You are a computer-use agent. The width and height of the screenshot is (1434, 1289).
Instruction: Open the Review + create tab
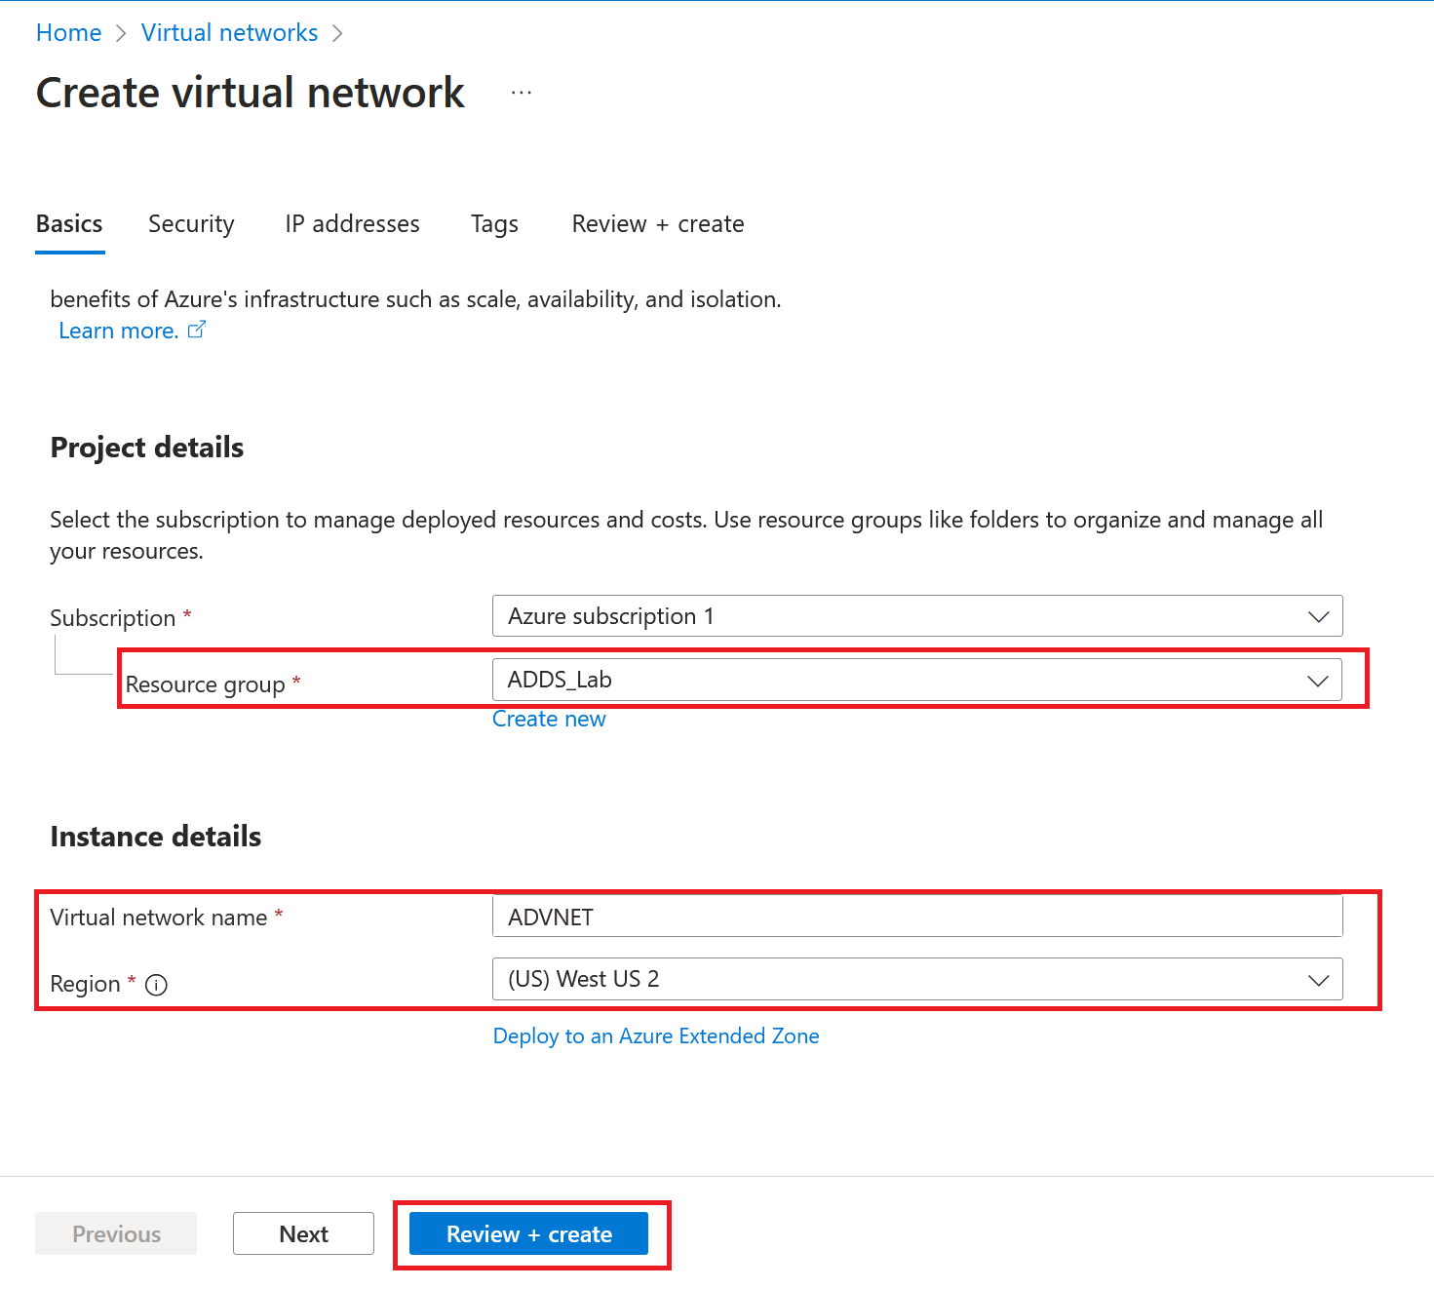pos(658,224)
